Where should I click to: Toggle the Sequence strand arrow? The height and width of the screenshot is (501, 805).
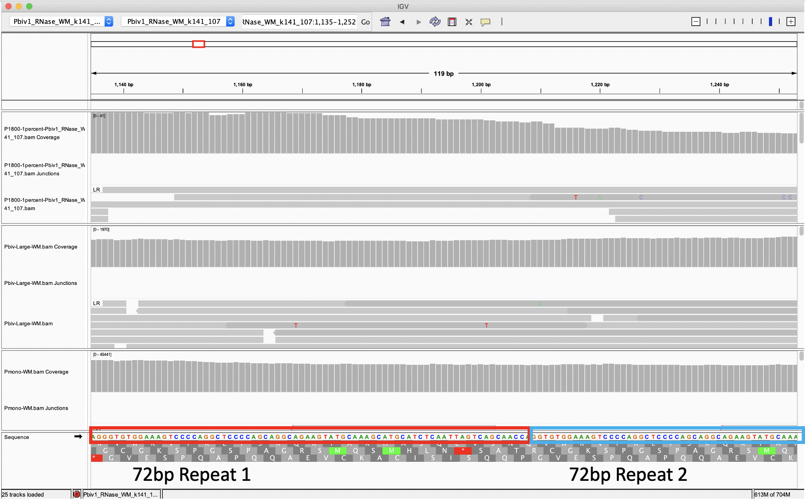point(78,436)
